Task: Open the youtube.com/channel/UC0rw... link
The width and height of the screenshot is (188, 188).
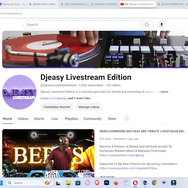Action: [129, 168]
